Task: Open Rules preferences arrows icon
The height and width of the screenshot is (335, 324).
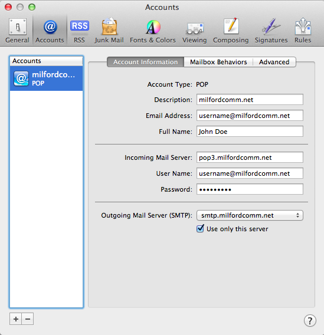Action: [x=303, y=27]
